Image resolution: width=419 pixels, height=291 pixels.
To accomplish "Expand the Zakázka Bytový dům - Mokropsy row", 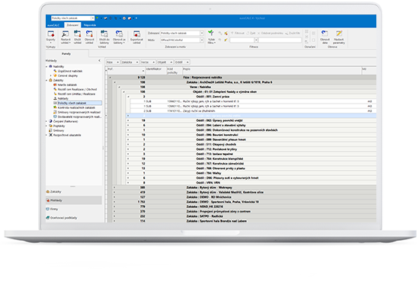I will pyautogui.click(x=114, y=187).
